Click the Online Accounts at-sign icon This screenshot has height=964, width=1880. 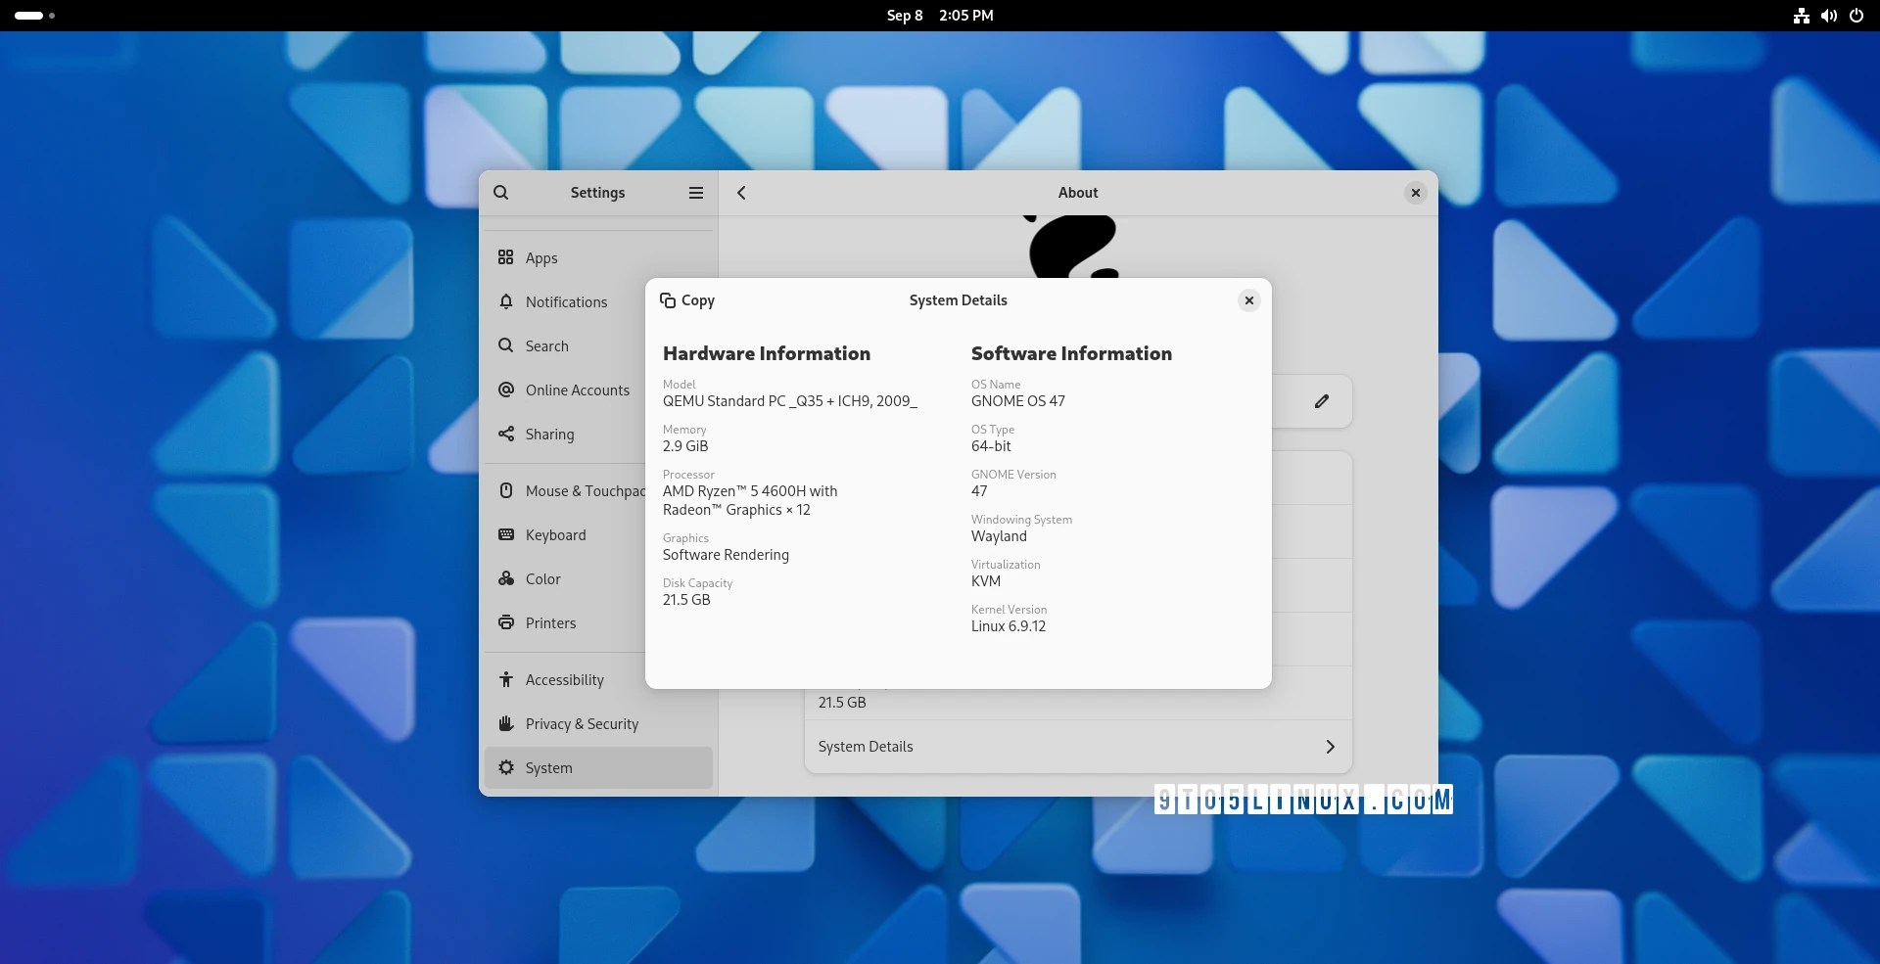tap(505, 390)
